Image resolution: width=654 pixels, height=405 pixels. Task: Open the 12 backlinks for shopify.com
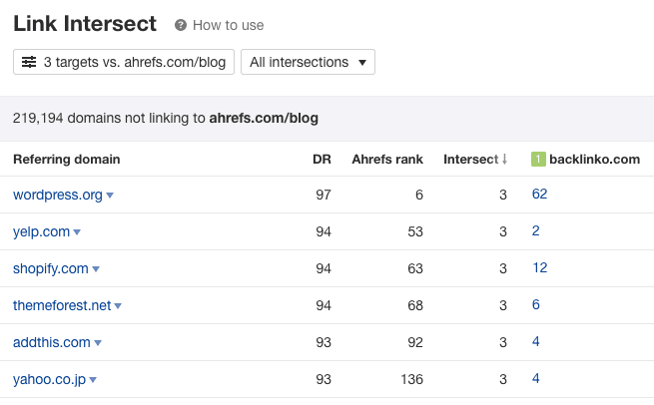540,267
